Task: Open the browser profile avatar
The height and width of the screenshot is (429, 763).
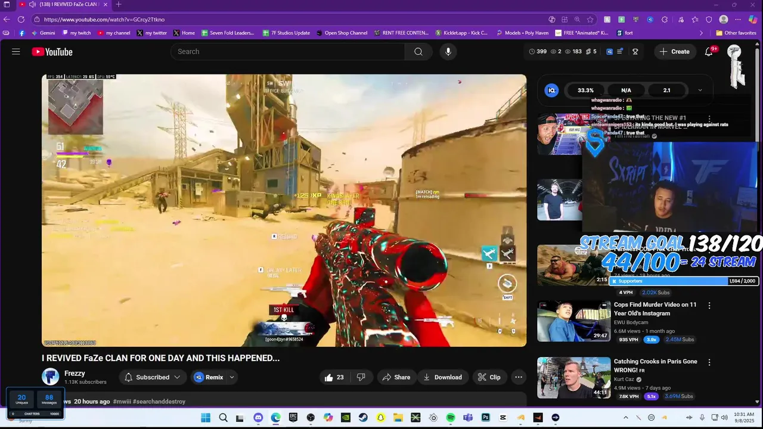Action: click(724, 20)
